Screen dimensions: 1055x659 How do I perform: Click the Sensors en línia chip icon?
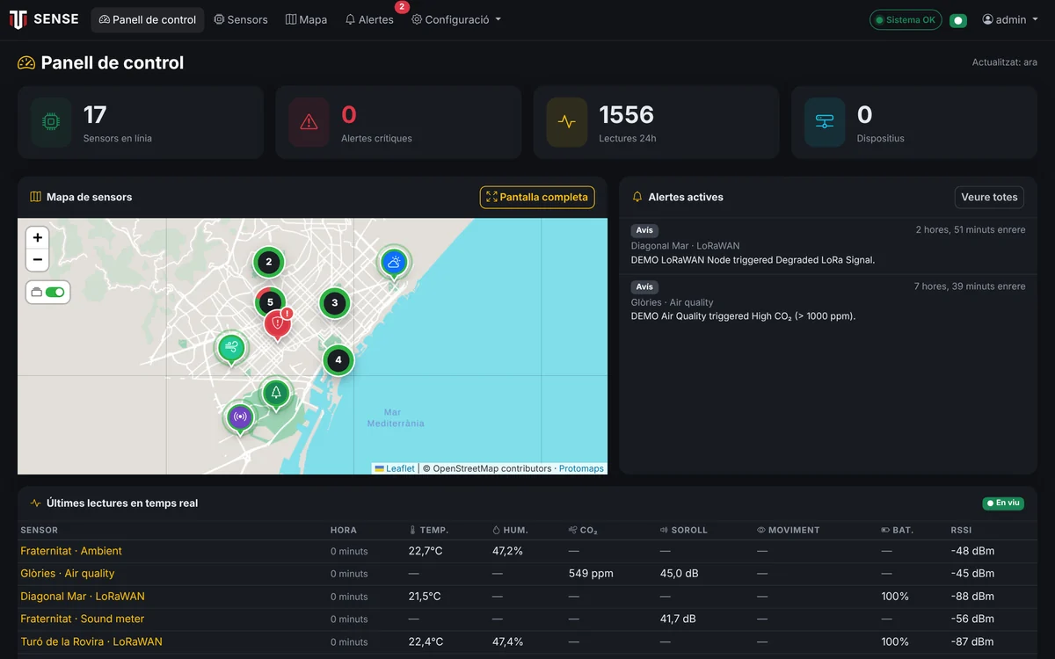tap(51, 122)
